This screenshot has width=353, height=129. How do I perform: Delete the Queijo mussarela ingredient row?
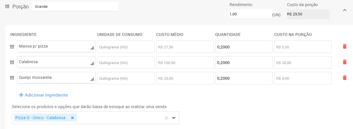[345, 78]
